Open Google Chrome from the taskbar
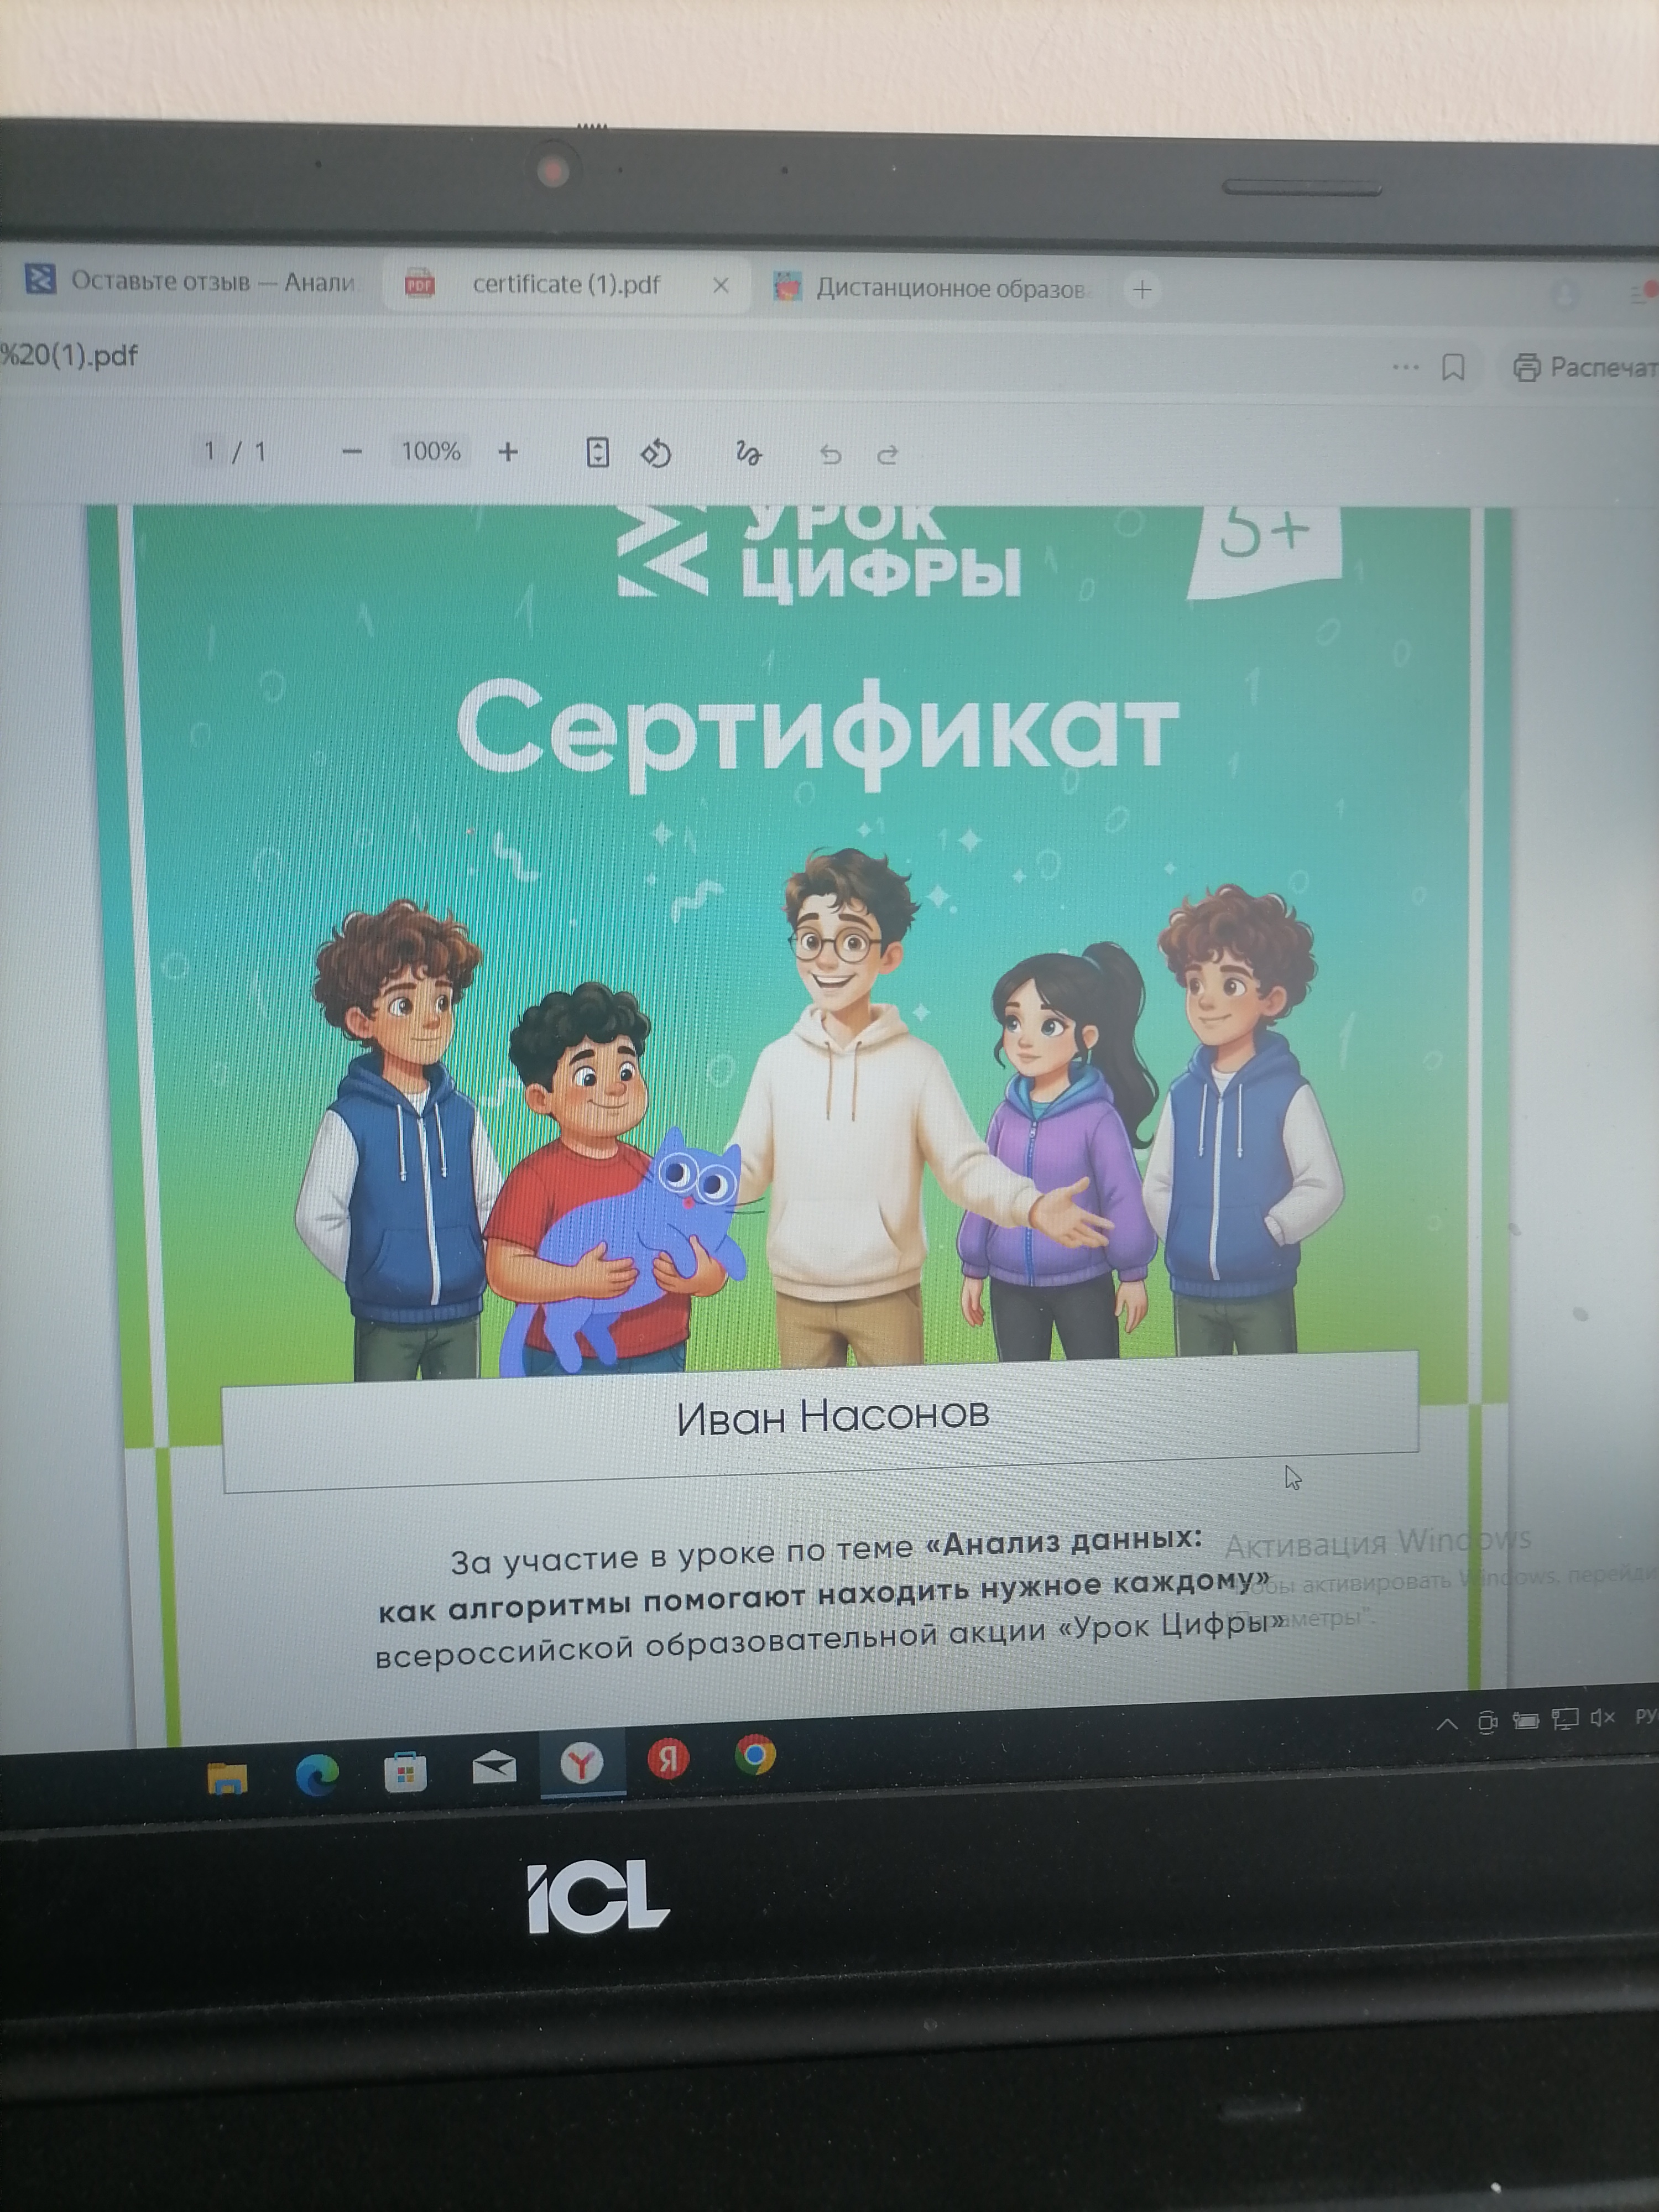The image size is (1659, 2212). (x=755, y=1755)
